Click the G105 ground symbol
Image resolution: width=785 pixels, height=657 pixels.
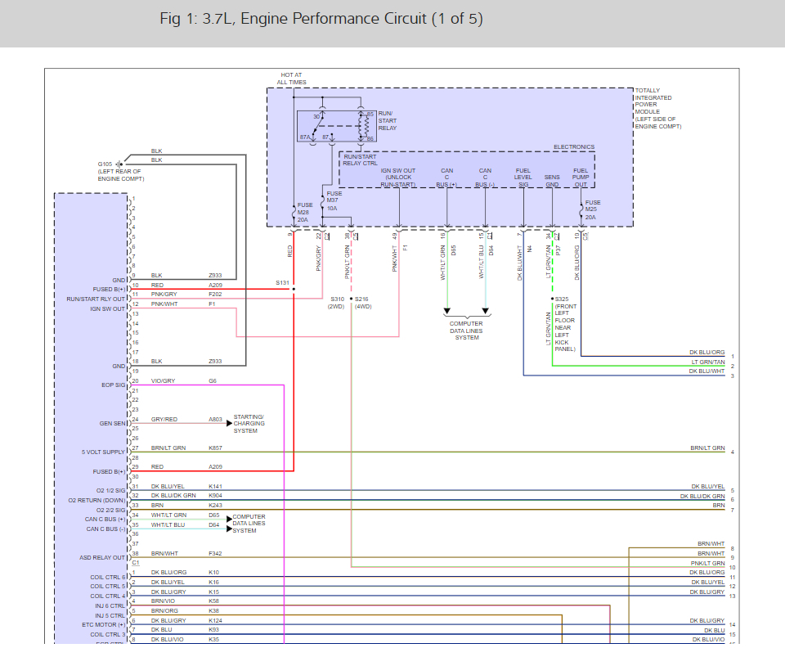tap(119, 164)
